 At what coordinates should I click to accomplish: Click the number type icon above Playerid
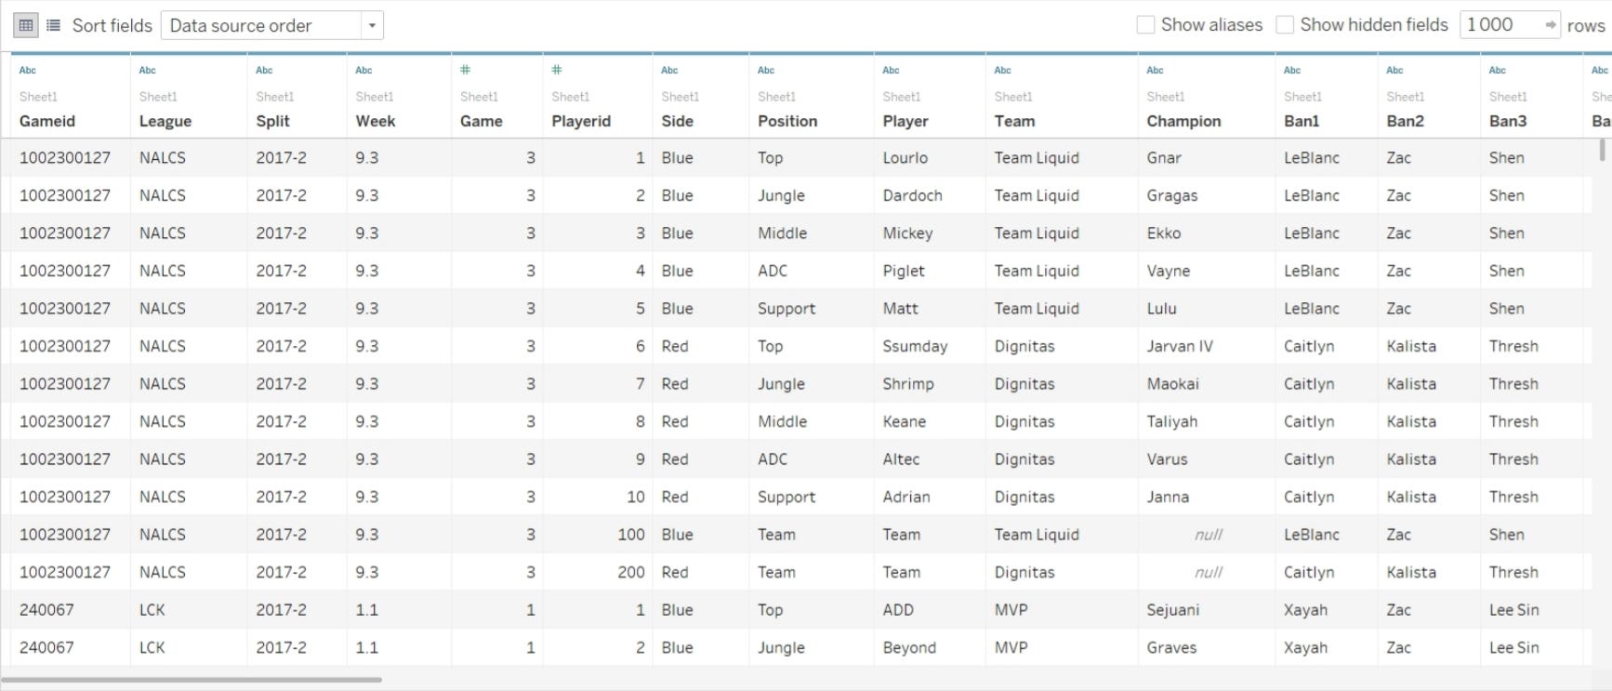[x=557, y=70]
